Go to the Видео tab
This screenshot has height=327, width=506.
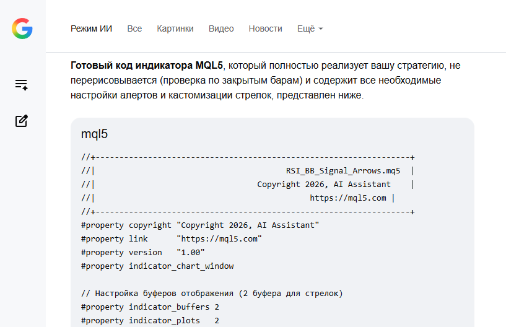221,28
